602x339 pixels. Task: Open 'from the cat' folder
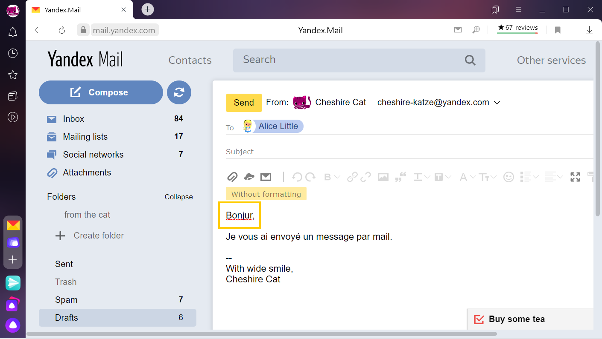tap(87, 215)
